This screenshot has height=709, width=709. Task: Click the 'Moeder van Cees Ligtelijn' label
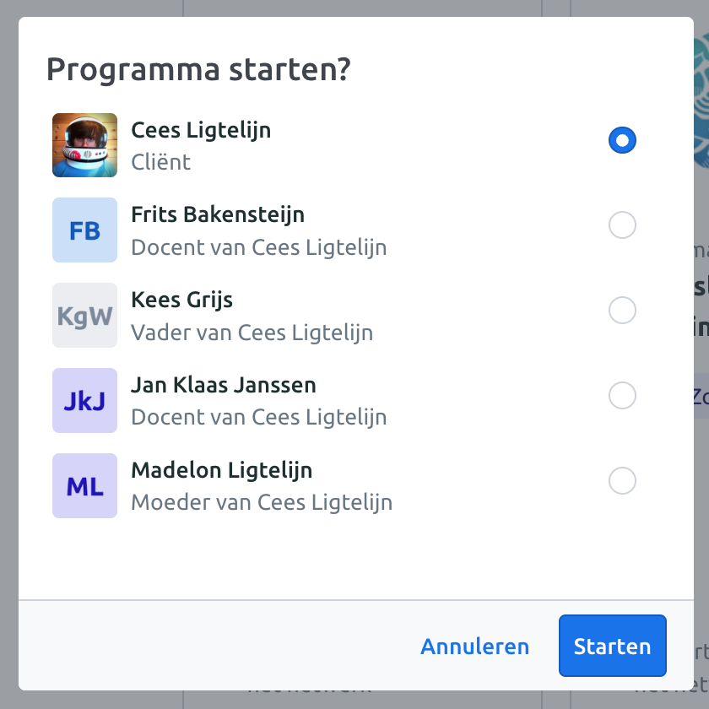click(262, 502)
